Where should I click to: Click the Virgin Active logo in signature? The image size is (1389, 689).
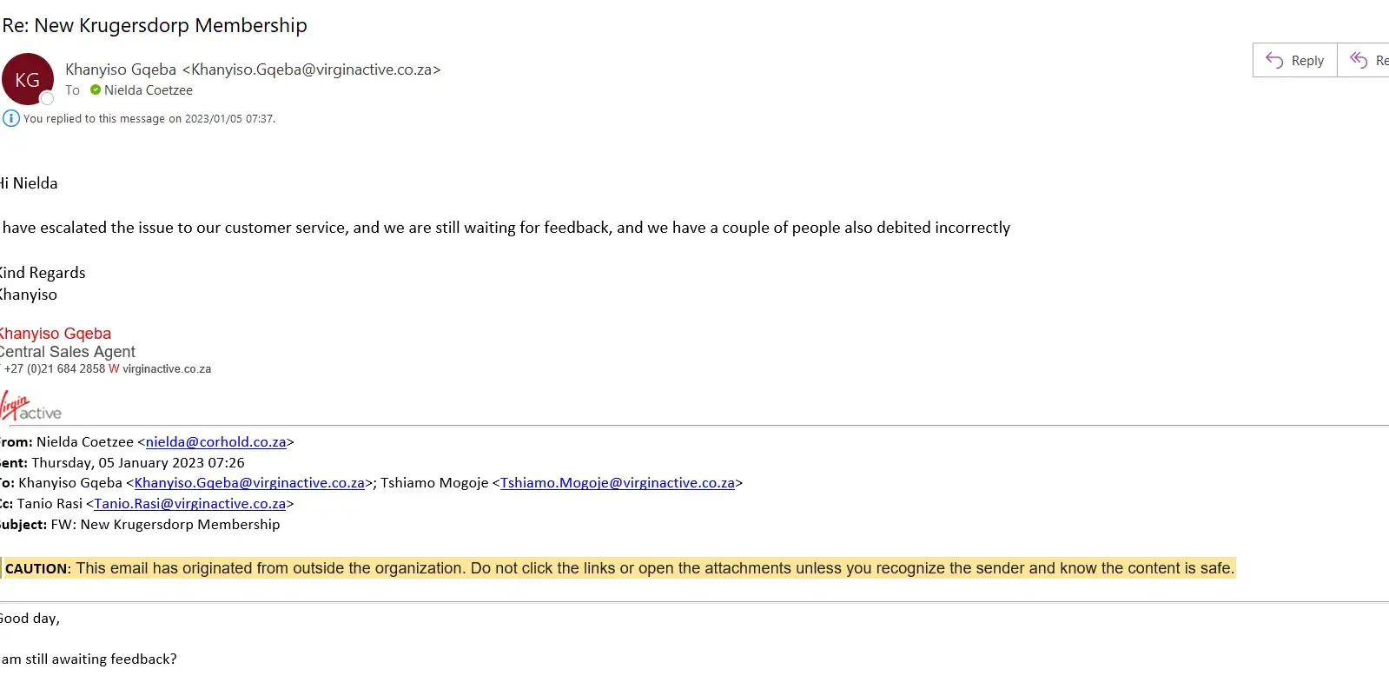pos(30,407)
